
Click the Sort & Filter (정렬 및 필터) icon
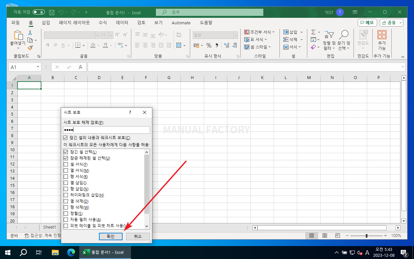point(329,35)
